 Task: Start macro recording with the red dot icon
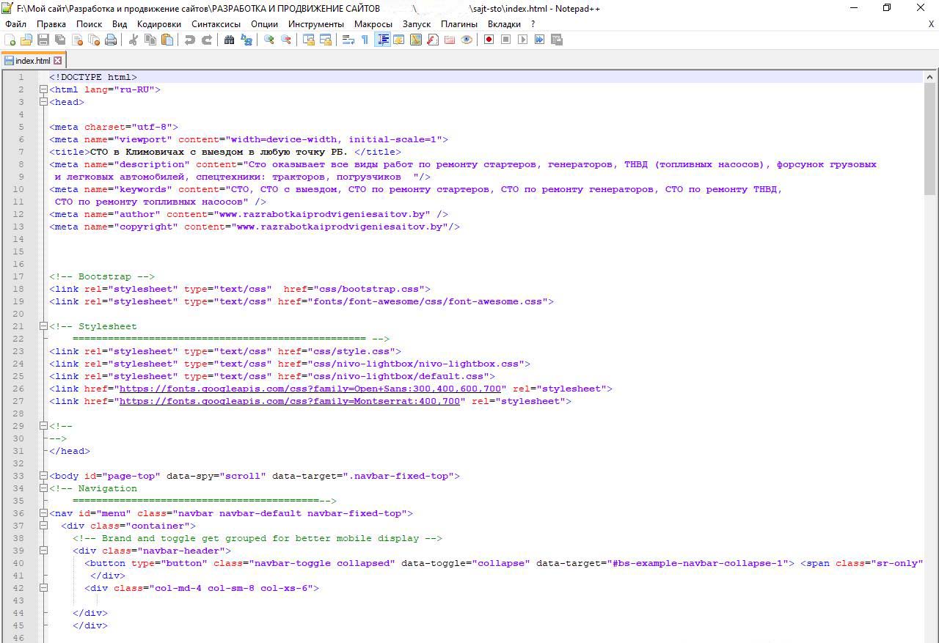point(489,40)
